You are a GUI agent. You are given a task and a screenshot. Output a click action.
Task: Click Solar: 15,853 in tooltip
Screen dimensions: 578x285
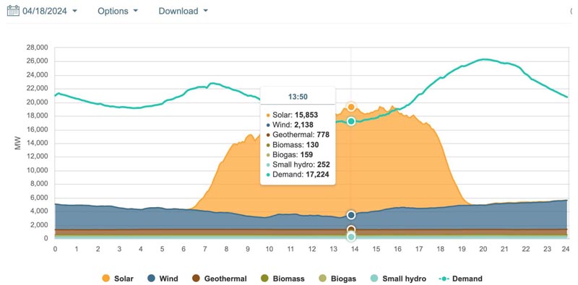click(x=292, y=115)
